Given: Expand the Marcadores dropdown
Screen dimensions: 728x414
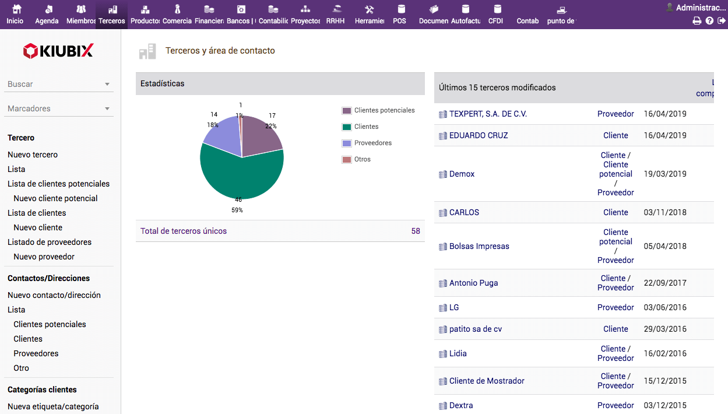Looking at the screenshot, I should (x=107, y=109).
